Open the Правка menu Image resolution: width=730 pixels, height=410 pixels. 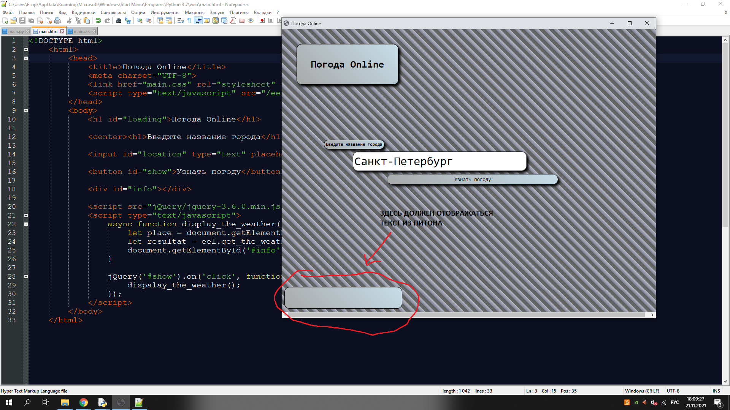tap(27, 13)
